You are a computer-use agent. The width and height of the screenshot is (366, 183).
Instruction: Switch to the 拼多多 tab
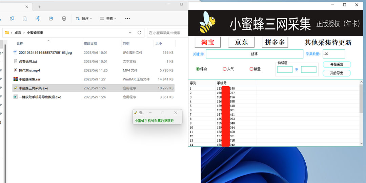pyautogui.click(x=275, y=42)
